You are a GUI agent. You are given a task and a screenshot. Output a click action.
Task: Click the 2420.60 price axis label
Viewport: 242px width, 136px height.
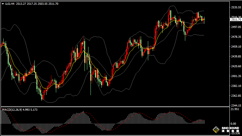tap(235, 66)
